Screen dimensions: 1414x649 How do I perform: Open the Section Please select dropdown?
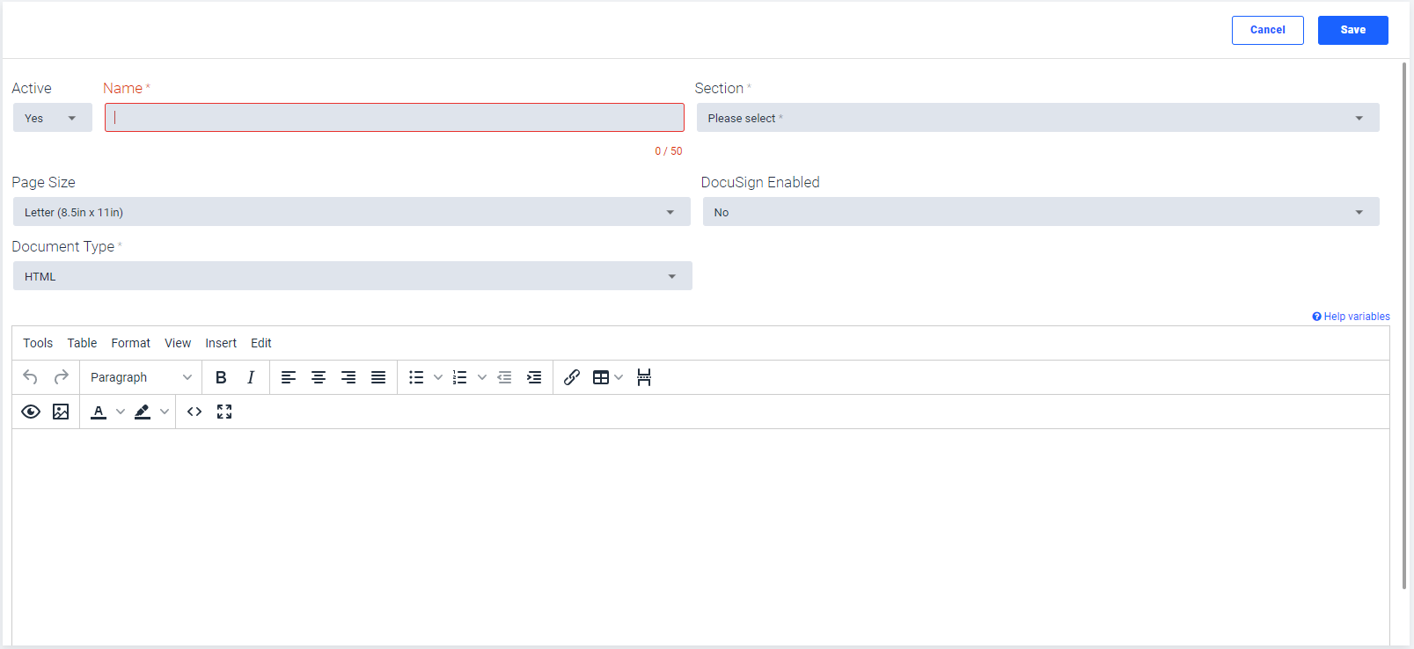click(1038, 118)
